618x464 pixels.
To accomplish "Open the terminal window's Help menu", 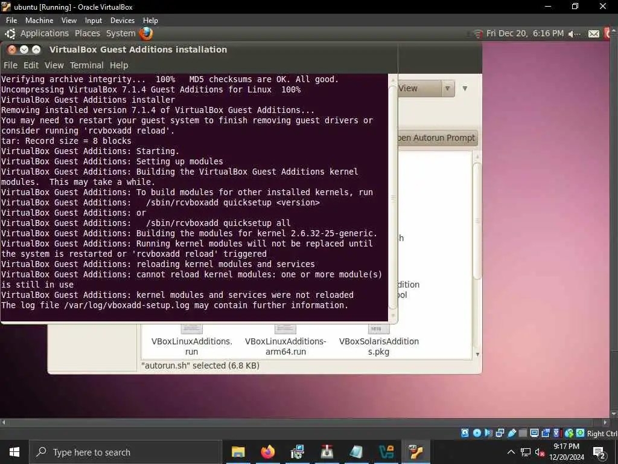I will (x=119, y=65).
